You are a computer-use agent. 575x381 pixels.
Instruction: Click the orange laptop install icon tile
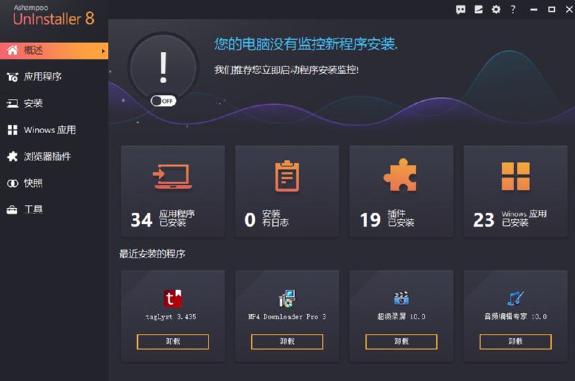pyautogui.click(x=172, y=177)
